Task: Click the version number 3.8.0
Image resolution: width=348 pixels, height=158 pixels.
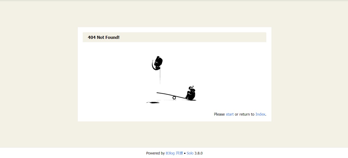Action: (x=198, y=153)
